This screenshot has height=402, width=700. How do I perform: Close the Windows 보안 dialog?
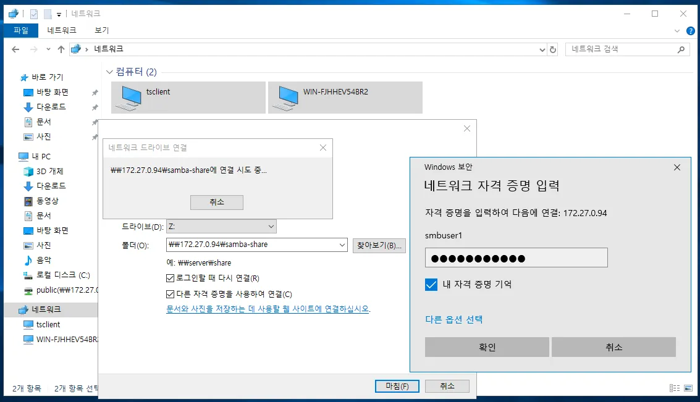coord(677,167)
